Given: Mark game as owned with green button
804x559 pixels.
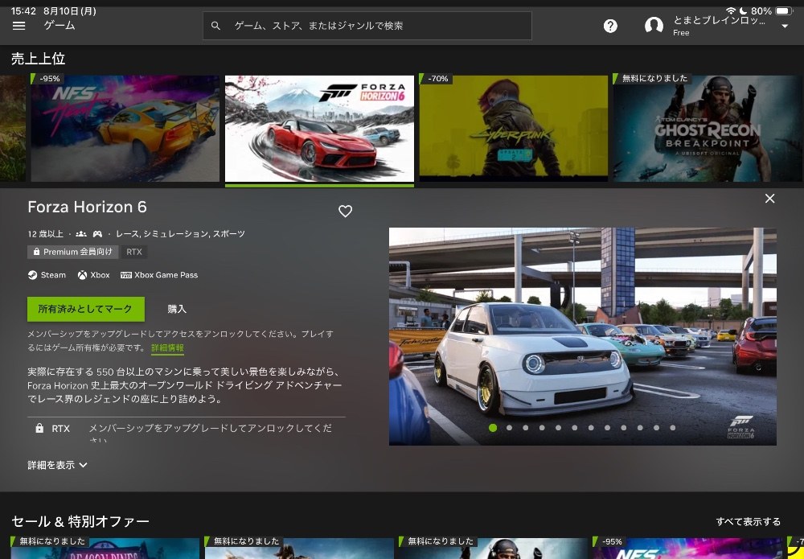Looking at the screenshot, I should [x=86, y=309].
